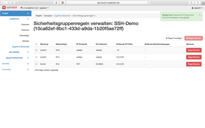Toggle the Safari sidebar button
This screenshot has width=205, height=128.
tap(12, 3)
